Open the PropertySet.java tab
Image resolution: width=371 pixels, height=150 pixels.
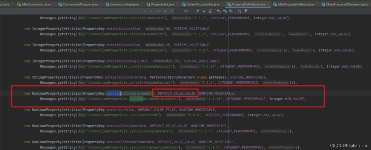162,4
